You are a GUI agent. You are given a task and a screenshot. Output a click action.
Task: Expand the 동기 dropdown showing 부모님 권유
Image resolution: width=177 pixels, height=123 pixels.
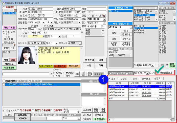click(x=104, y=23)
